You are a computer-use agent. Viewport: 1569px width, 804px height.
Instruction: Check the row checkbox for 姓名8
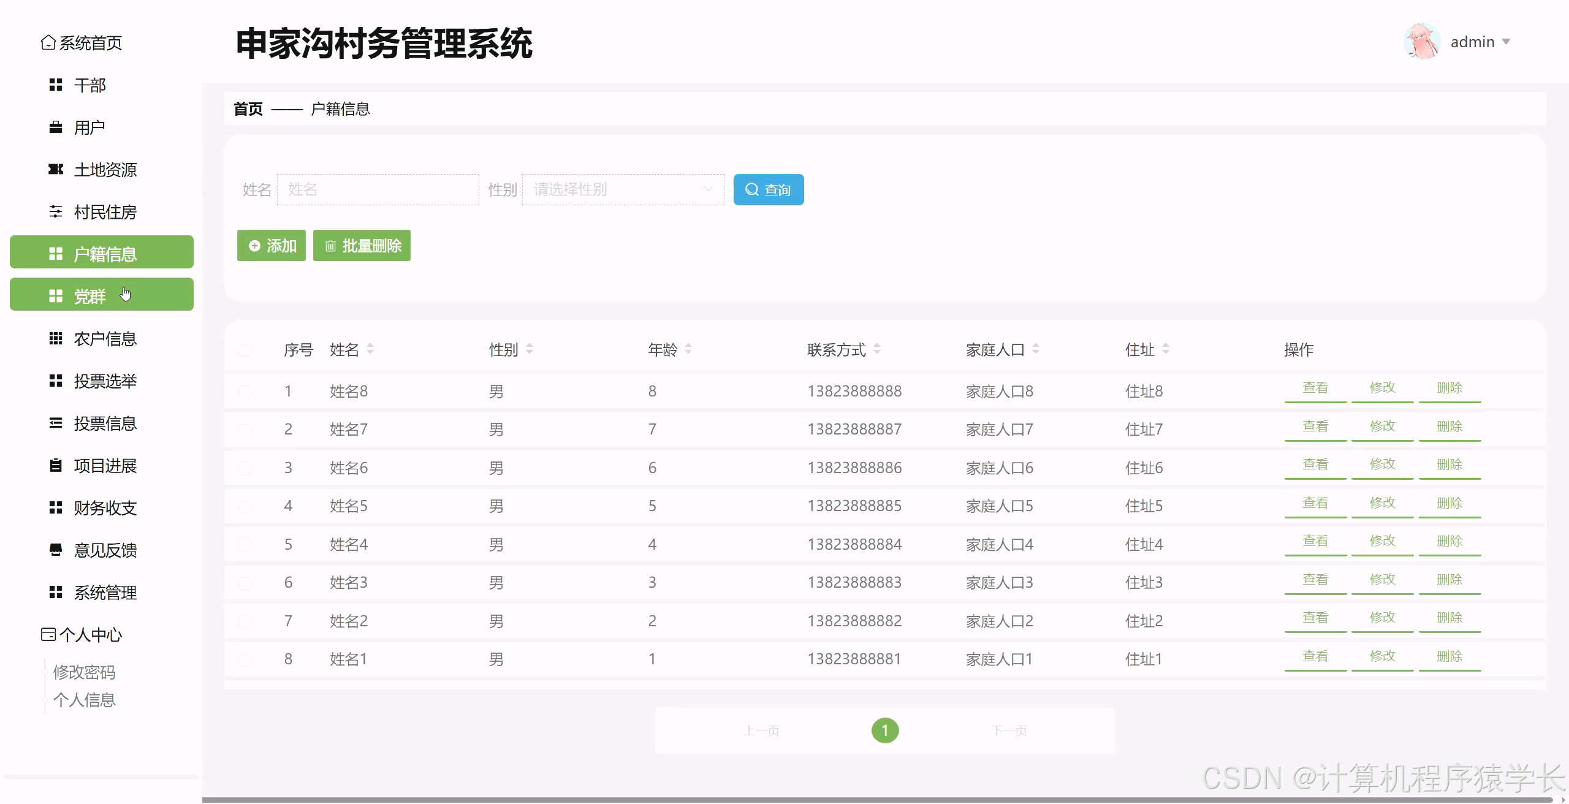click(x=245, y=392)
